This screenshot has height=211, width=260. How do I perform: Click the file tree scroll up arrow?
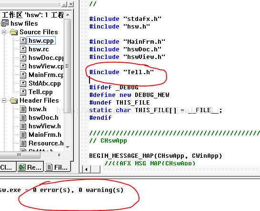[68, 15]
